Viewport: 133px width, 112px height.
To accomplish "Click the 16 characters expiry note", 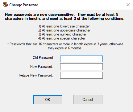I will click(65, 44).
